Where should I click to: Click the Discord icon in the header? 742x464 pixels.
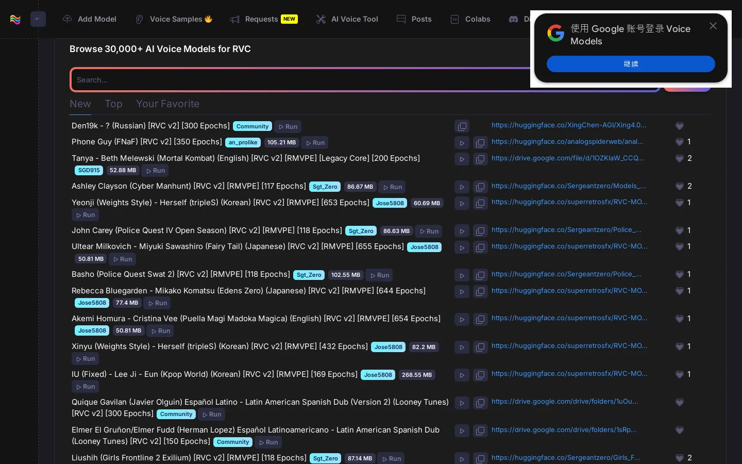pyautogui.click(x=513, y=19)
